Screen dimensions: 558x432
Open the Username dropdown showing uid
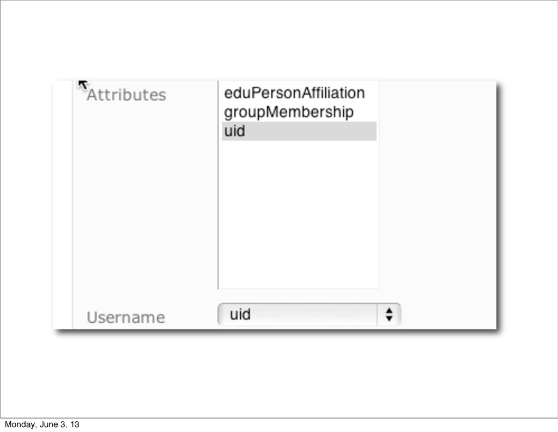click(310, 314)
